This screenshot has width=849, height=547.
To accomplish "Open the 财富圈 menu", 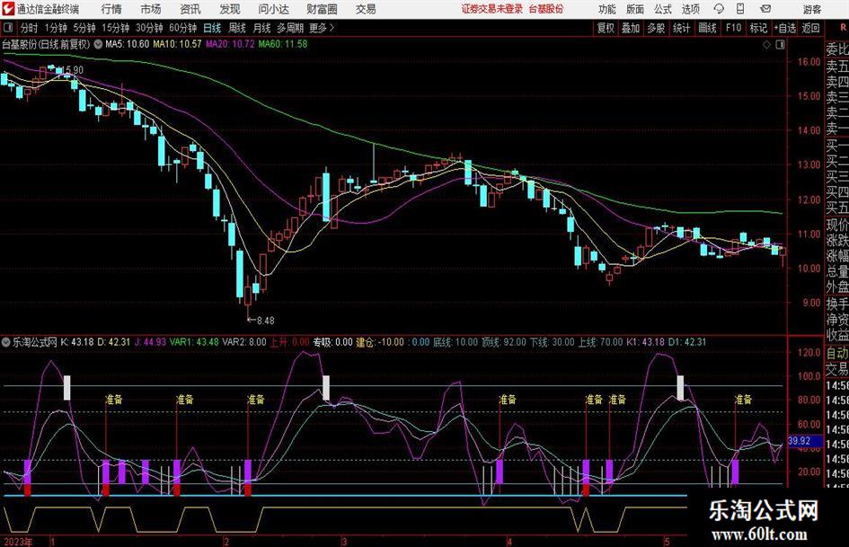I will 322,9.
